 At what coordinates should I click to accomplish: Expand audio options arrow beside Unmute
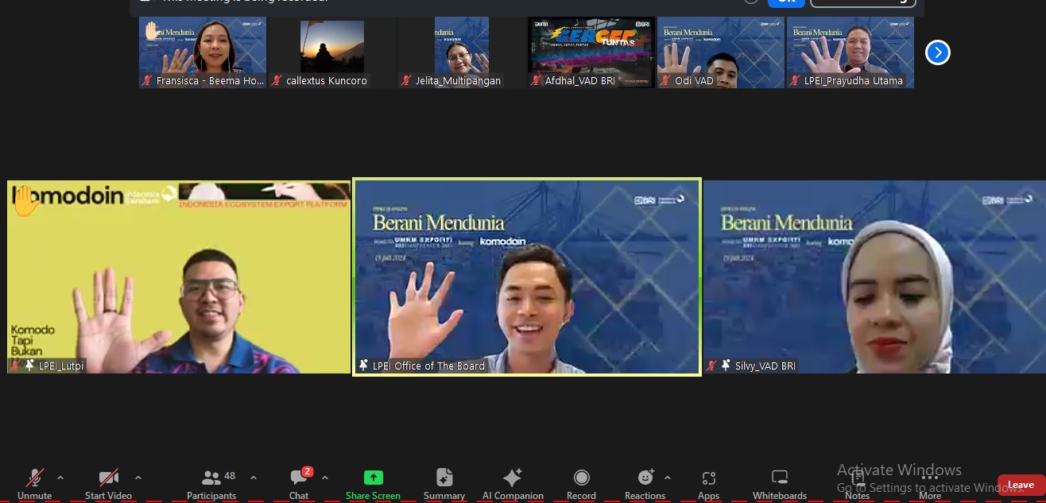pyautogui.click(x=60, y=478)
